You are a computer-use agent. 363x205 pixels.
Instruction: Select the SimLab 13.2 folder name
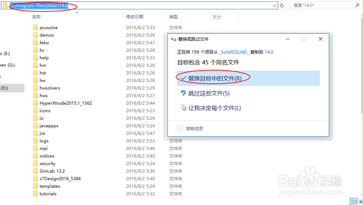52,171
